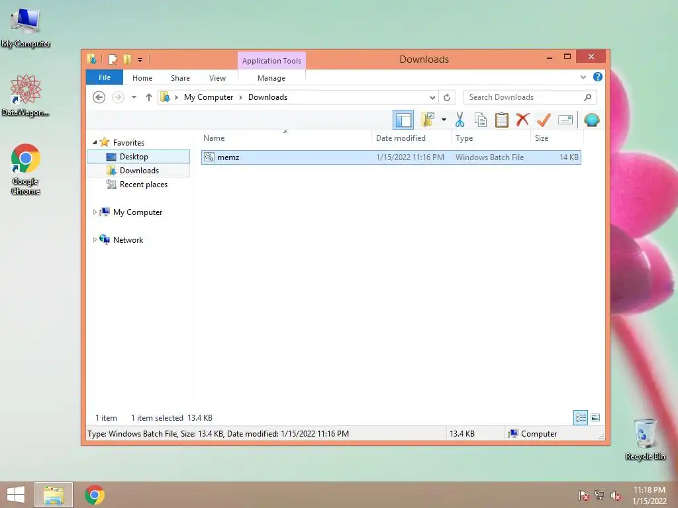This screenshot has width=678, height=508.
Task: Sort by the Name column header
Action: tap(285, 138)
